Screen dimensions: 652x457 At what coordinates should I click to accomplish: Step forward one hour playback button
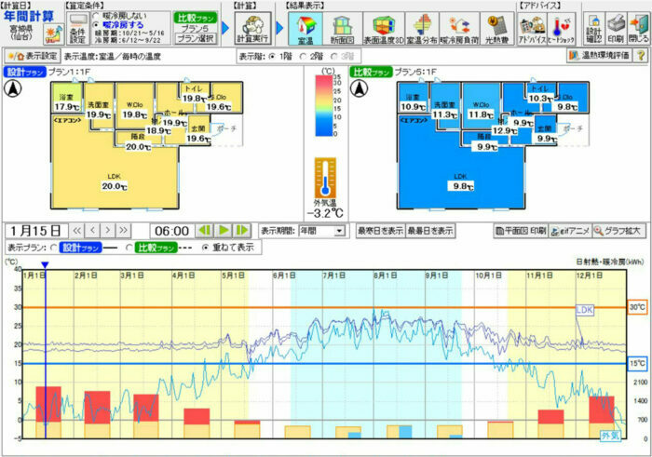pyautogui.click(x=242, y=230)
